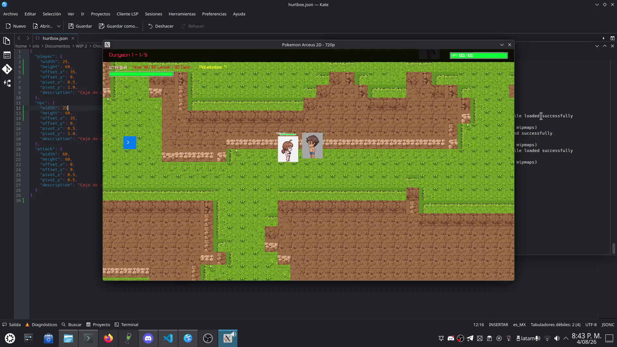Click the green stamina bar in the game
This screenshot has width=617, height=347.
[x=141, y=74]
